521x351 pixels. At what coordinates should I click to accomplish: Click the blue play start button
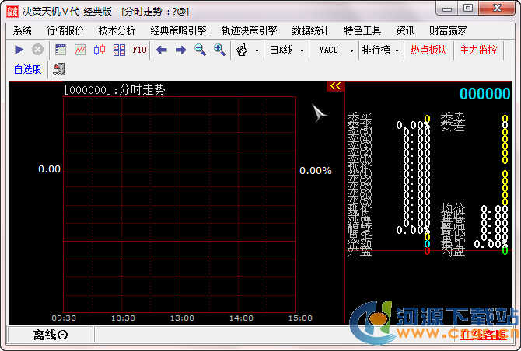19,50
